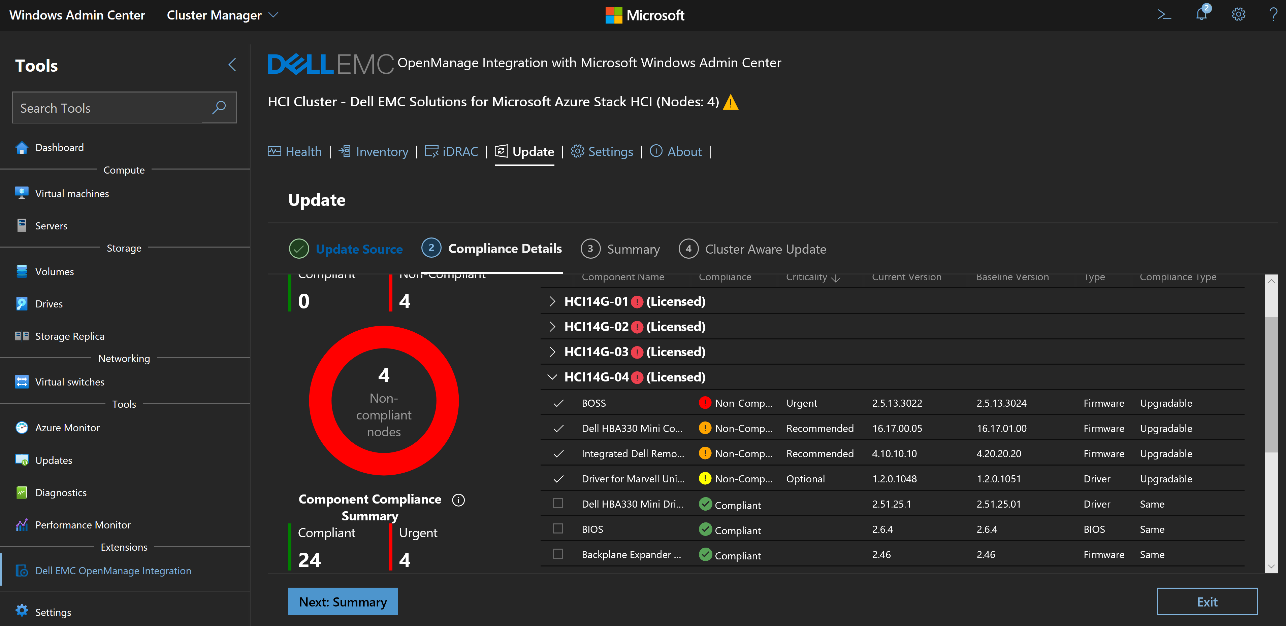Screen dimensions: 1286x626
Task: Check the Backplane Expander row
Action: (558, 554)
